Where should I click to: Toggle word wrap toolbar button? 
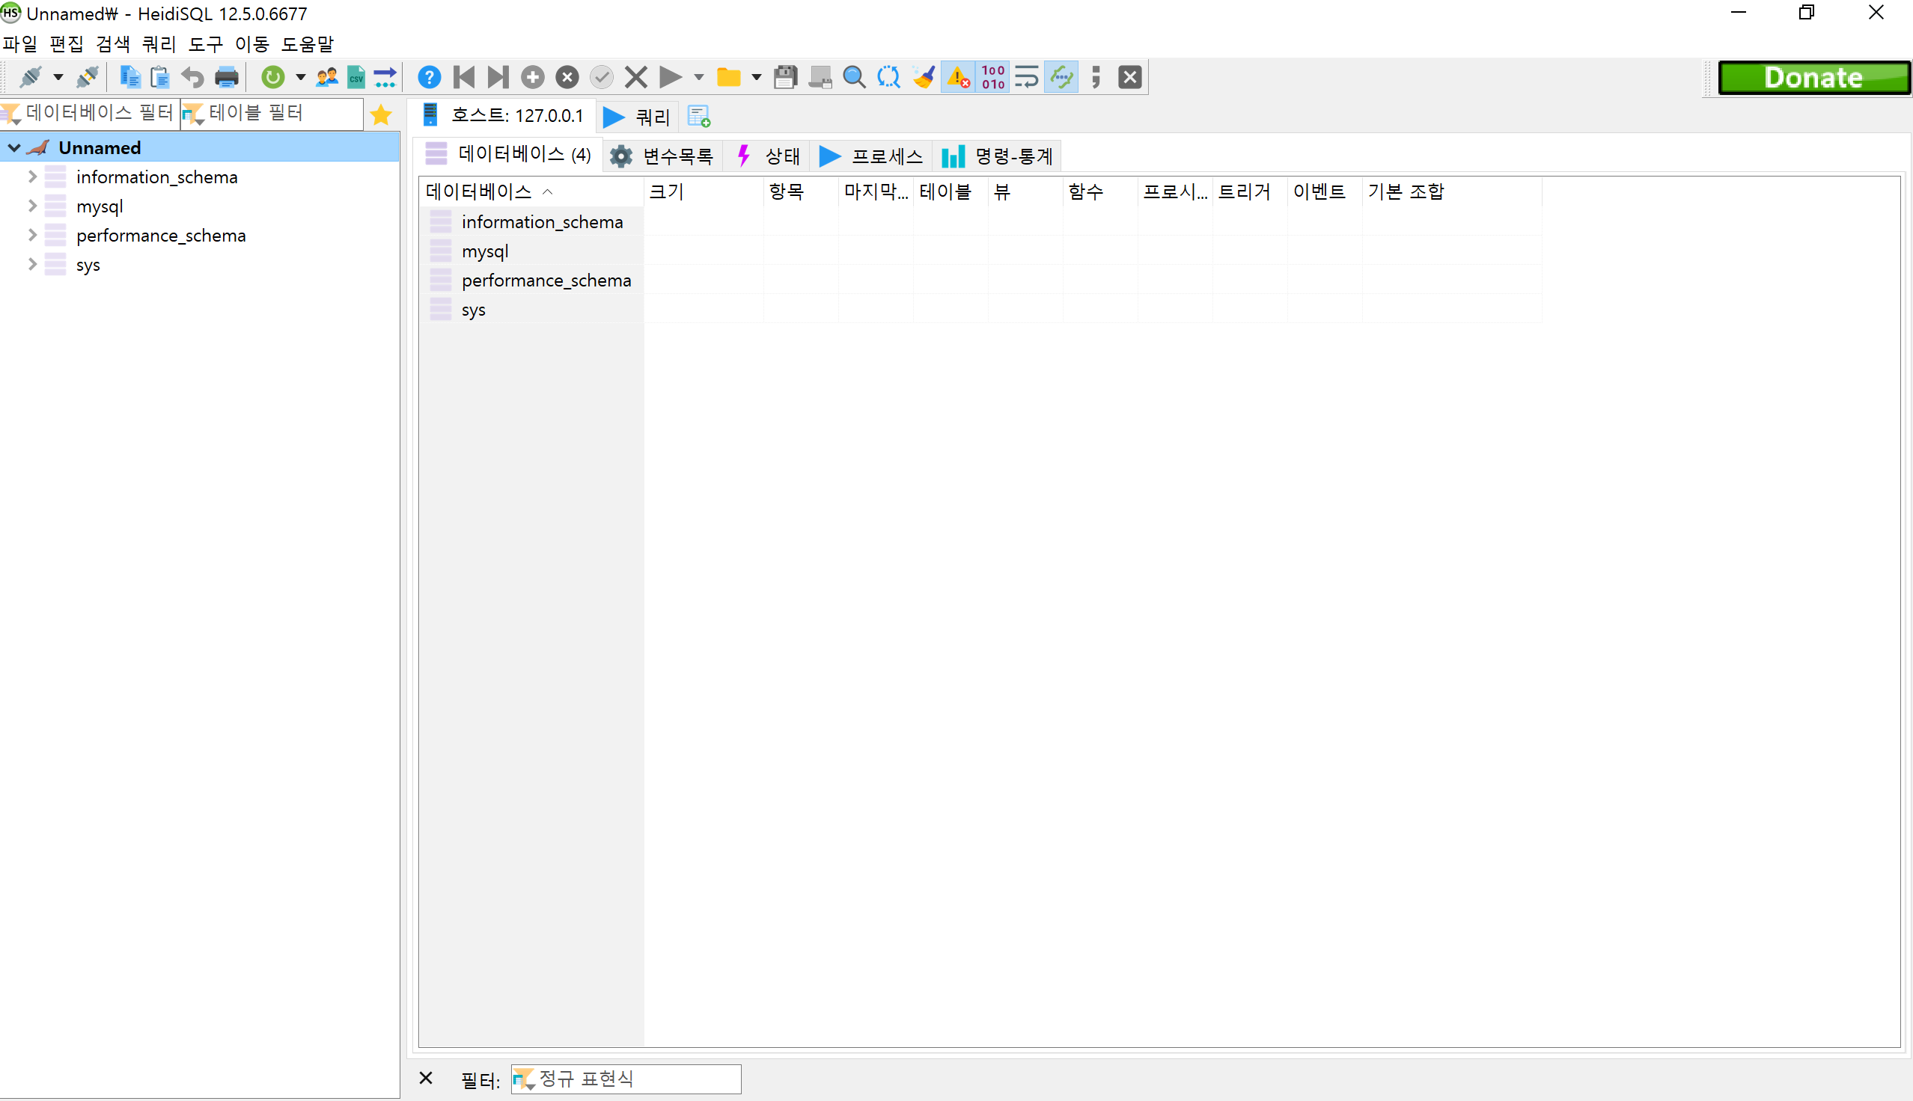[1026, 77]
